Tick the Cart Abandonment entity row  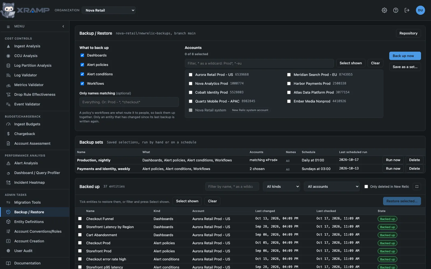pyautogui.click(x=80, y=235)
